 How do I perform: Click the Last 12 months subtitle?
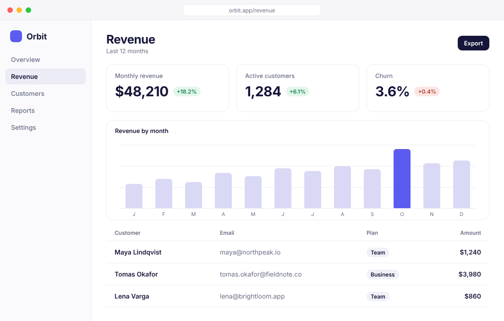tap(127, 51)
